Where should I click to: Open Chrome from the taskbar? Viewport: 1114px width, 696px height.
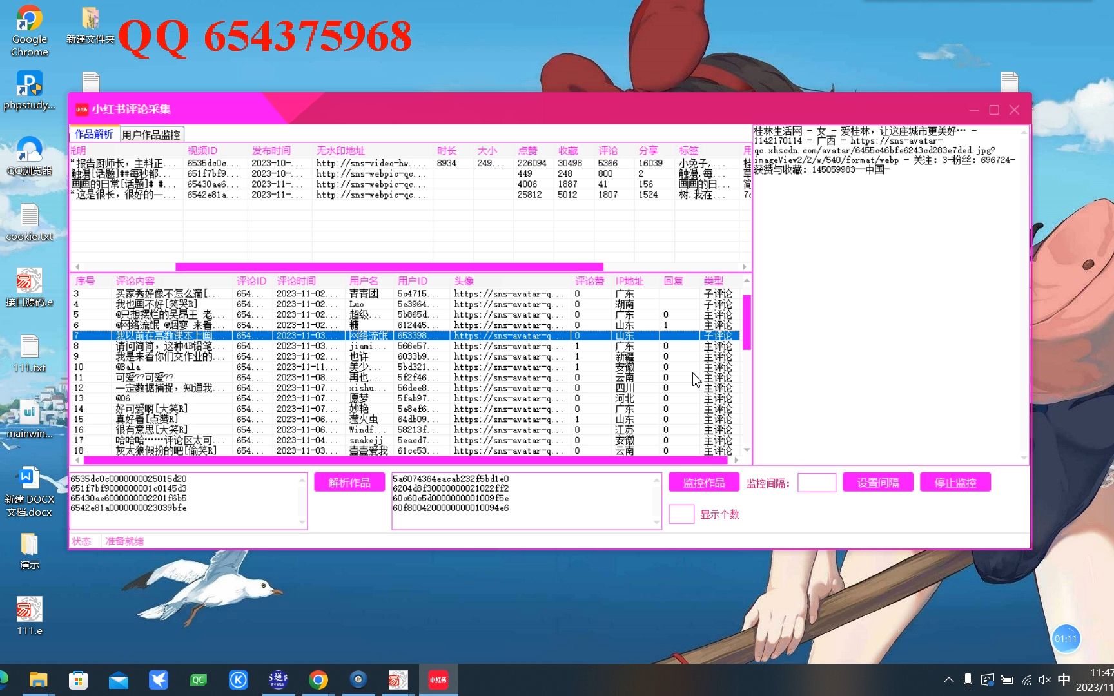click(318, 680)
